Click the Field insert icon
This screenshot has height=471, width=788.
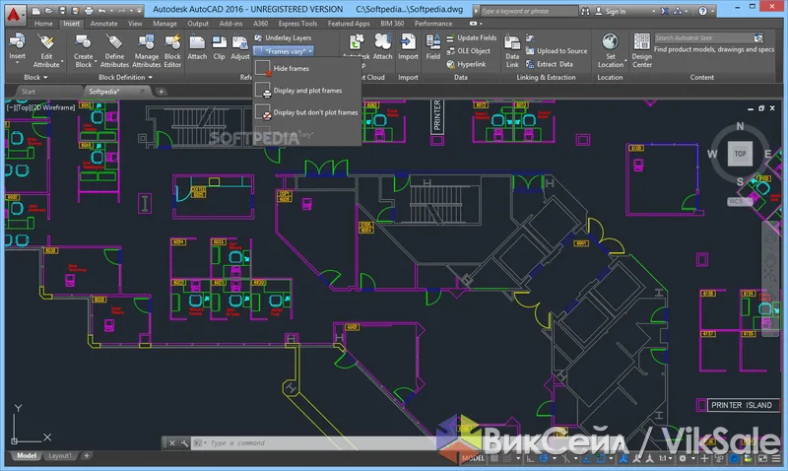pos(432,41)
